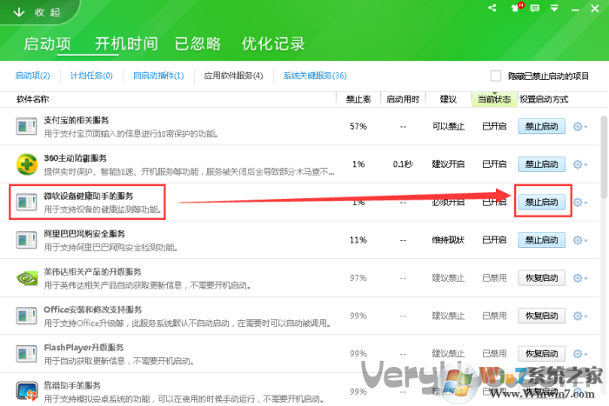The image size is (609, 406).
Task: Open the 优化记录 tab
Action: coord(273,43)
